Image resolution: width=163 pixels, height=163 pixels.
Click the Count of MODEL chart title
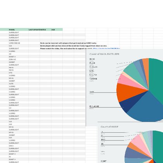pos(109,127)
